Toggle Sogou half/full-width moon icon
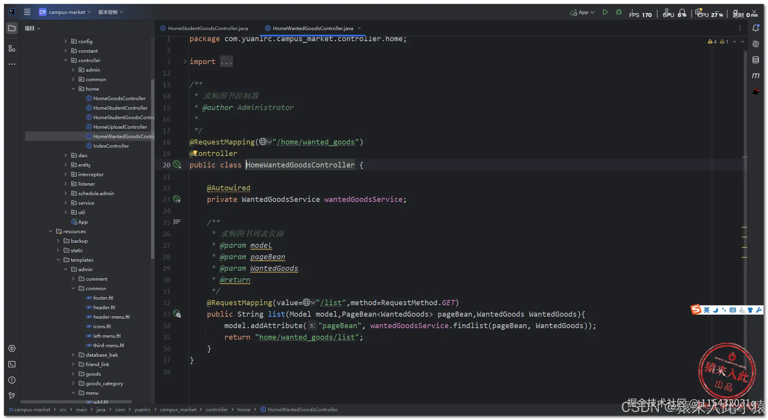768x420 pixels. (716, 310)
